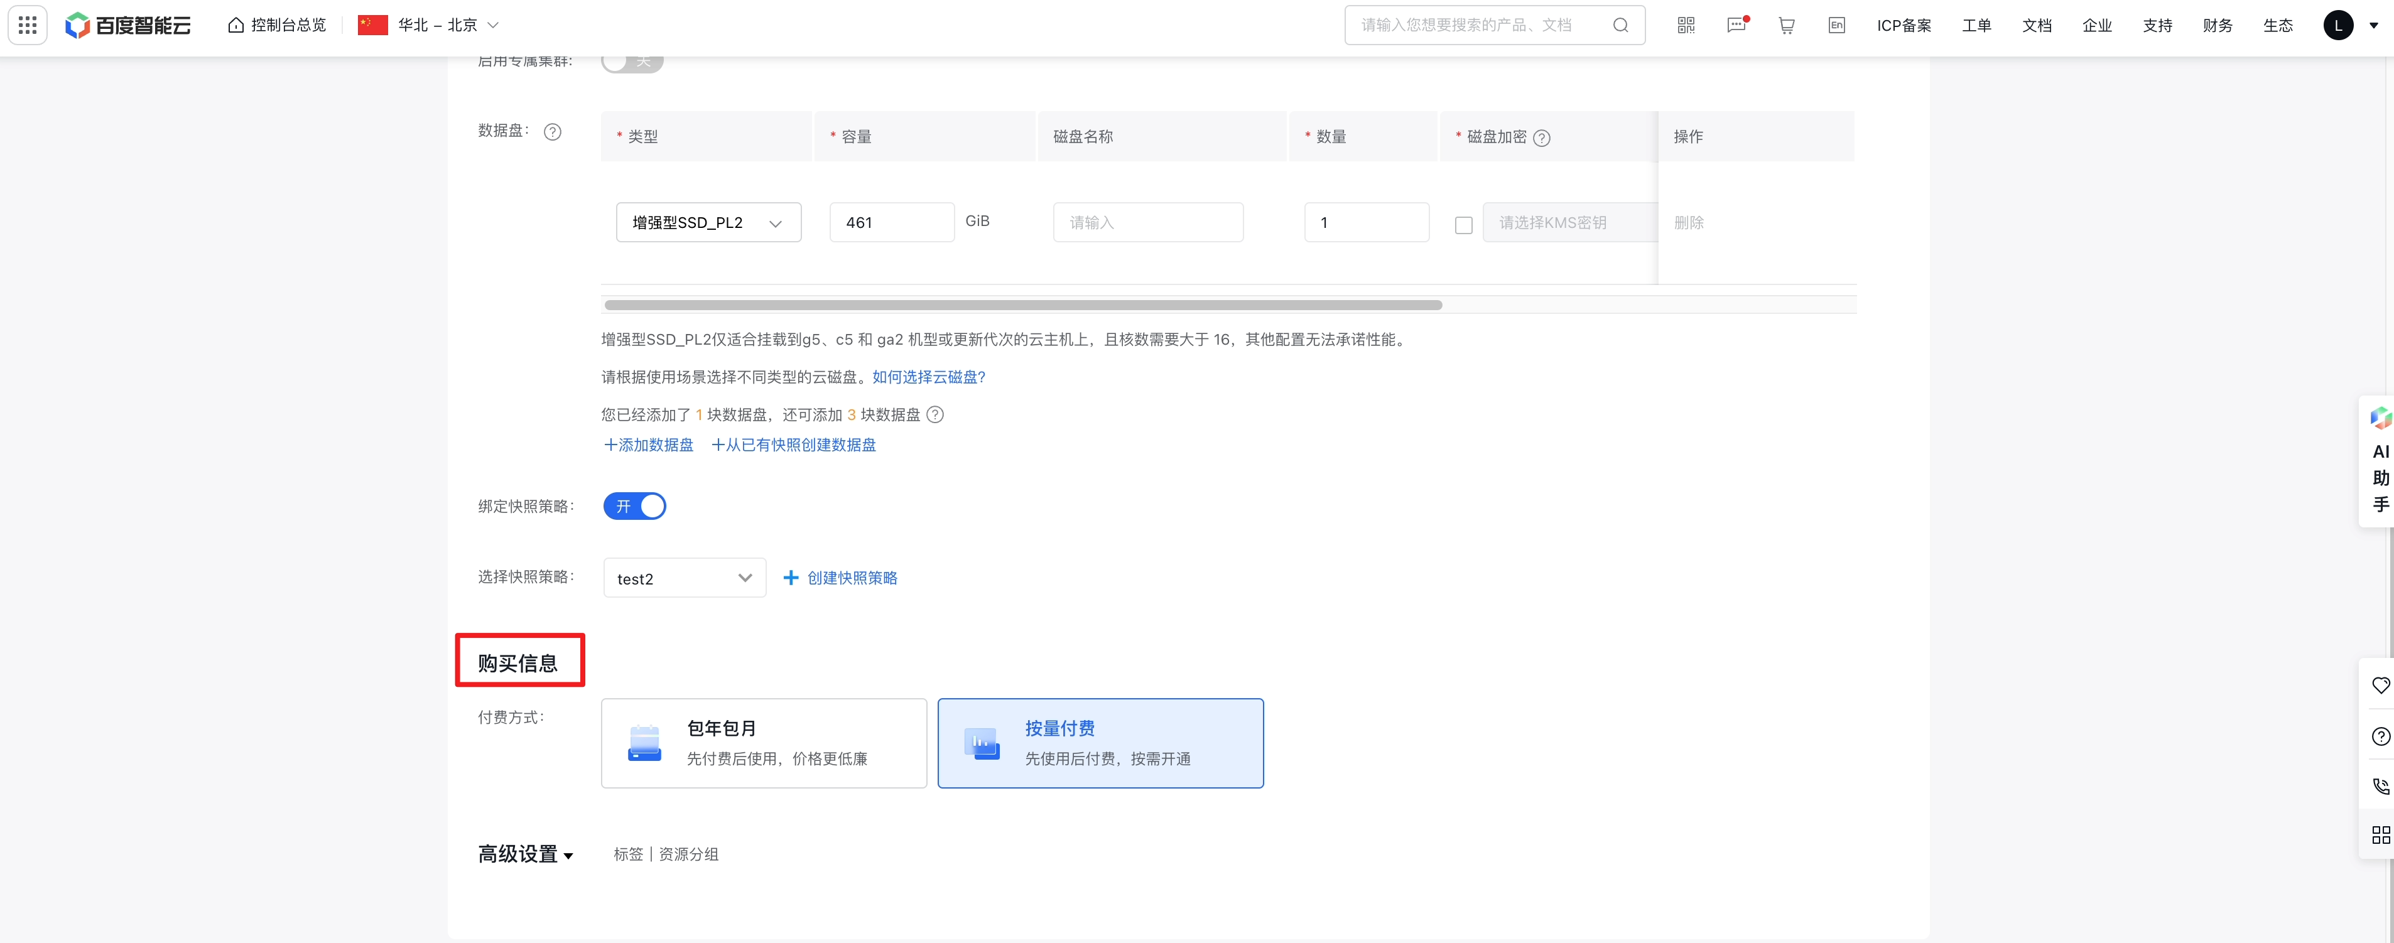Open 生态 menu item
Viewport: 2394px width, 943px height.
[2278, 26]
